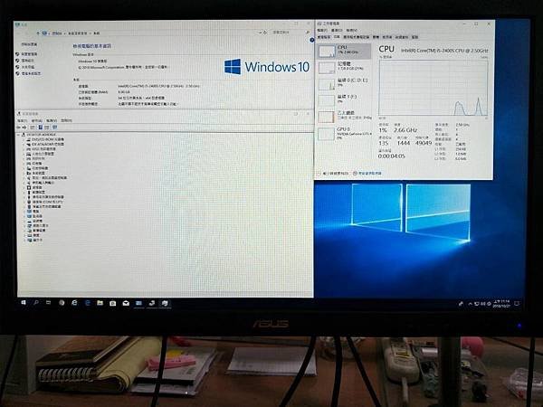Image resolution: width=543 pixels, height=407 pixels.
Task: Click 控制台 in the breadcrumb path
Action: pos(57,33)
